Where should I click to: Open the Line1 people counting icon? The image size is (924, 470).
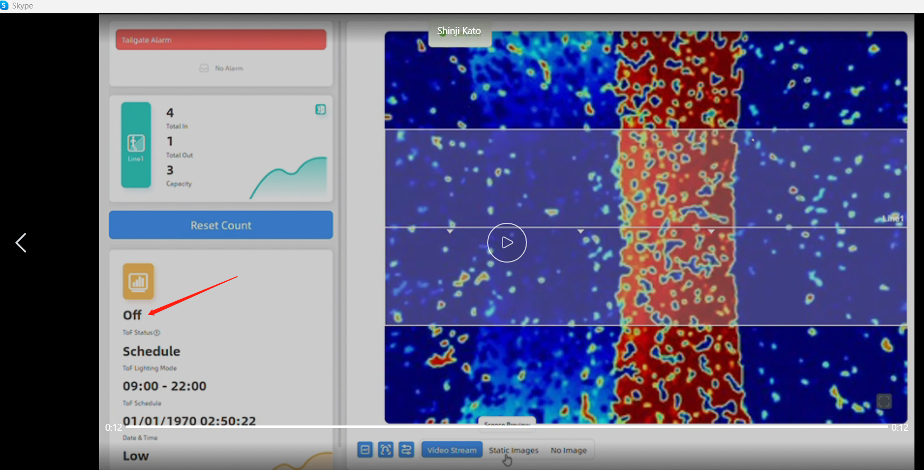point(136,145)
